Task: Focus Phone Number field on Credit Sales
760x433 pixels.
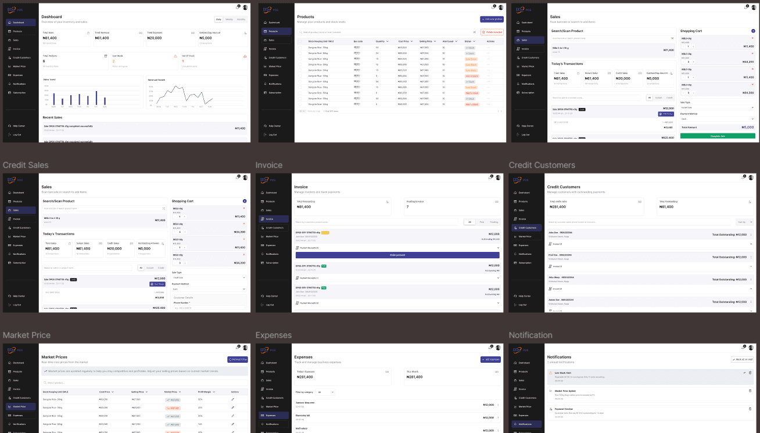Action: coord(209,307)
